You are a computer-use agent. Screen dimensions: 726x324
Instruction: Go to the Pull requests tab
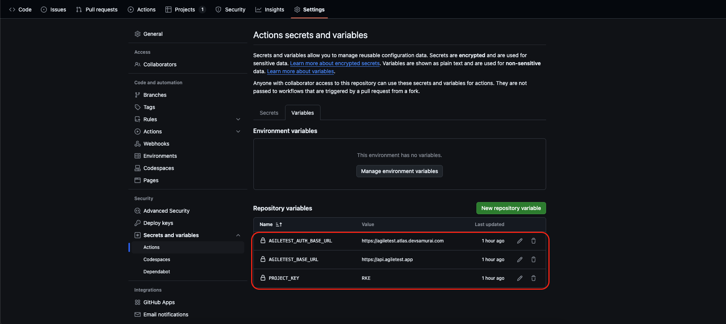(x=97, y=10)
